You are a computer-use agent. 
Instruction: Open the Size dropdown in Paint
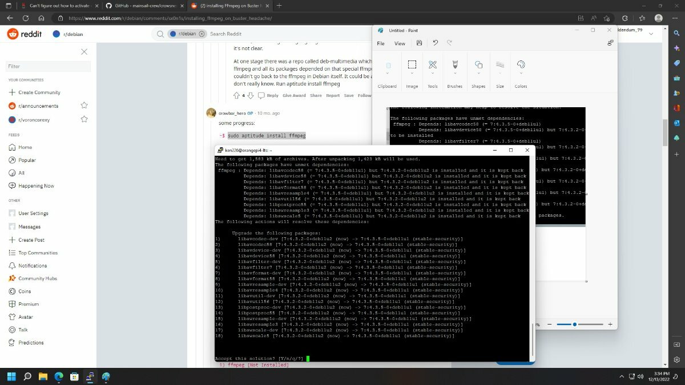[500, 74]
